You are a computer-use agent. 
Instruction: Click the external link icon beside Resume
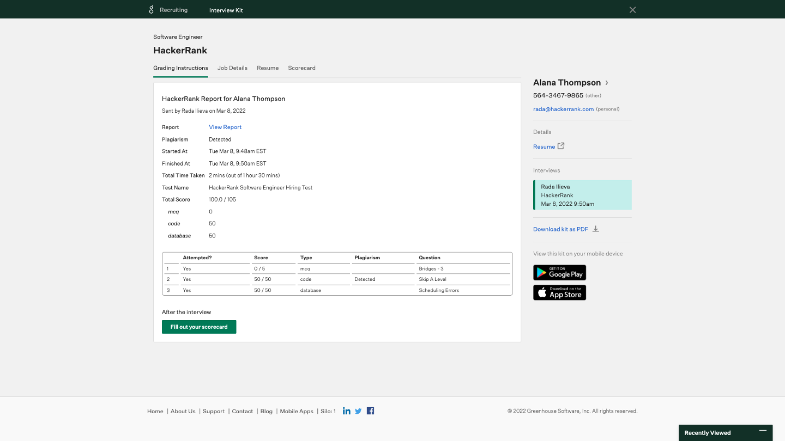[561, 146]
